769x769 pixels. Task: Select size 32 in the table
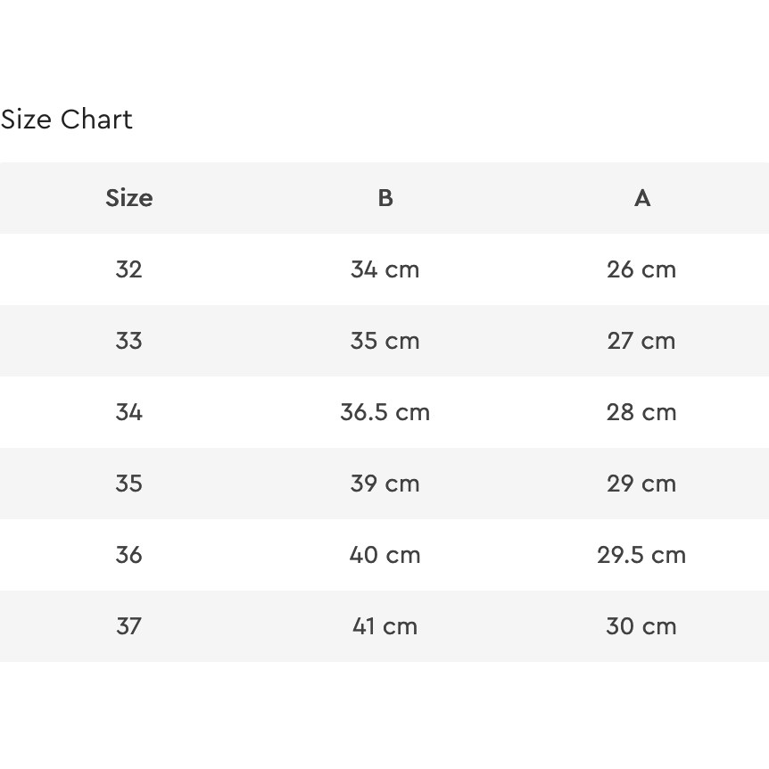(x=128, y=269)
